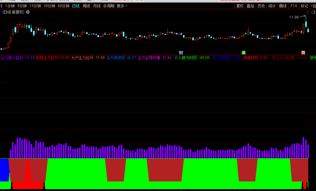This screenshot has height=191, width=316.
Task: Switch to 1分钟 period tab
Action: (10, 6)
